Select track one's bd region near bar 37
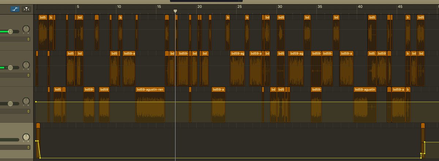439x161 pixels. (336, 32)
